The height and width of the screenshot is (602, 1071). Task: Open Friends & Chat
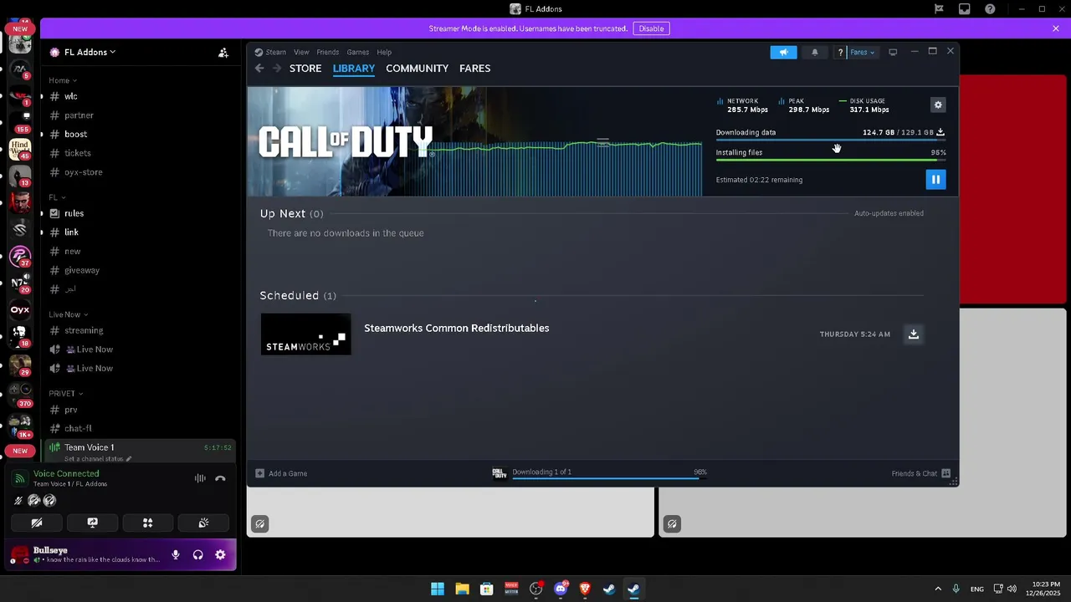[x=921, y=473]
